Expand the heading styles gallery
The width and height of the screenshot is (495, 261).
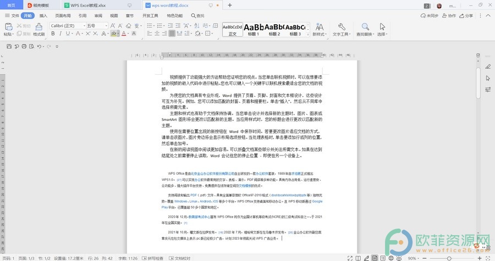tap(308, 35)
